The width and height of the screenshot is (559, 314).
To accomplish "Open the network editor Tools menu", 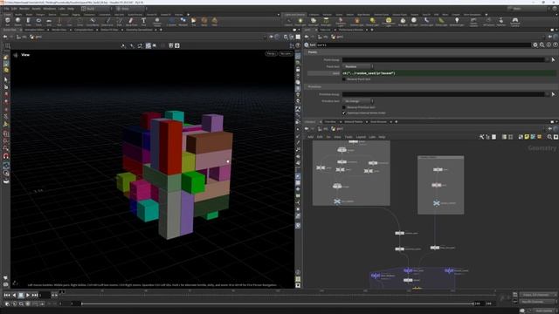I will point(349,137).
